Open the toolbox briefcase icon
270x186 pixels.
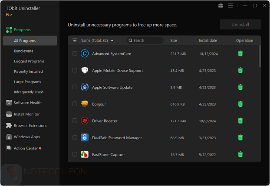coord(221,6)
